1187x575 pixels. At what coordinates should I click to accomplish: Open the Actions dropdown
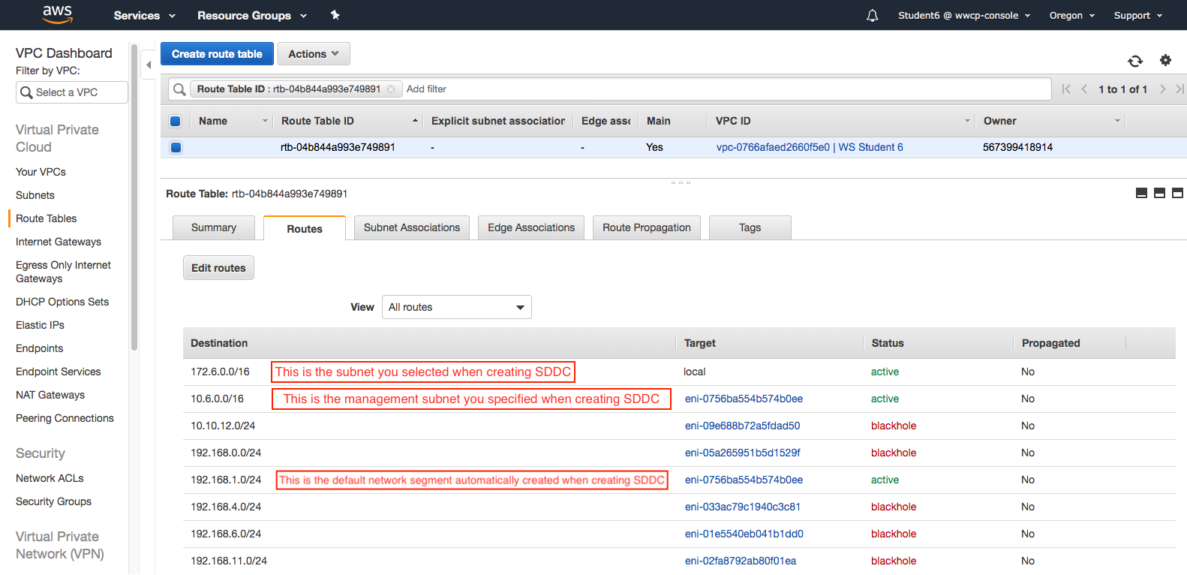point(314,54)
